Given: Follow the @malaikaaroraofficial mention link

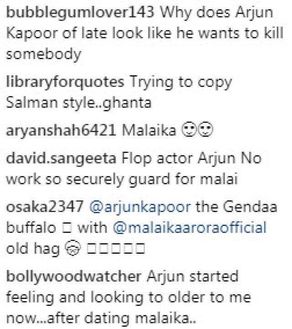Looking at the screenshot, I should click(x=190, y=228).
